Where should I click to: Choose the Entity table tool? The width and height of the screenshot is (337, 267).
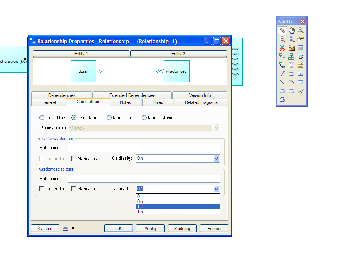(x=300, y=48)
